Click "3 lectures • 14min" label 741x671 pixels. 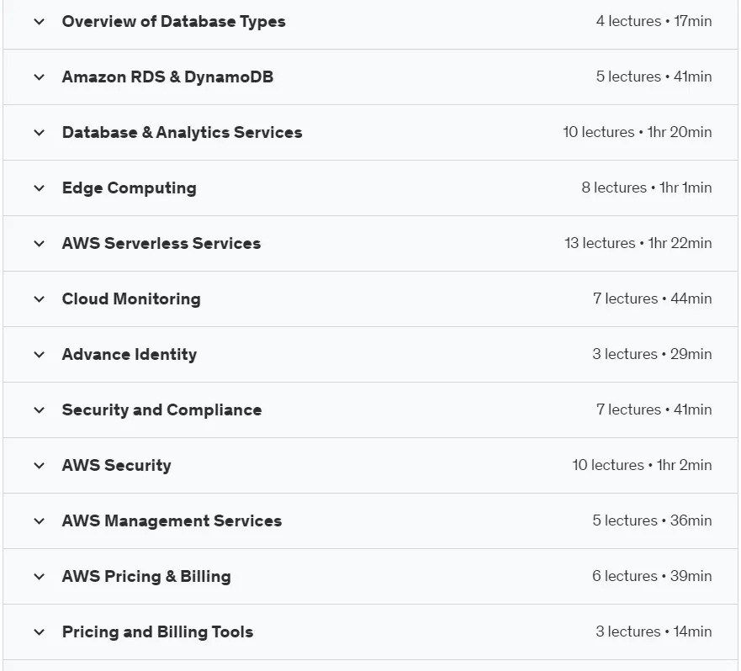pyautogui.click(x=654, y=631)
